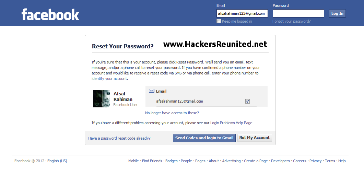
Task: Change language via English (US) link
Action: tap(57, 161)
